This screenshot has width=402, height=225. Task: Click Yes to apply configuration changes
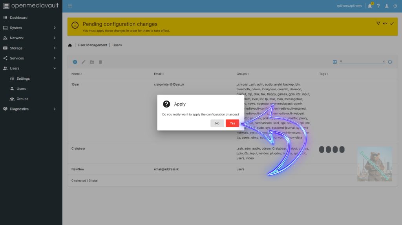tap(232, 123)
